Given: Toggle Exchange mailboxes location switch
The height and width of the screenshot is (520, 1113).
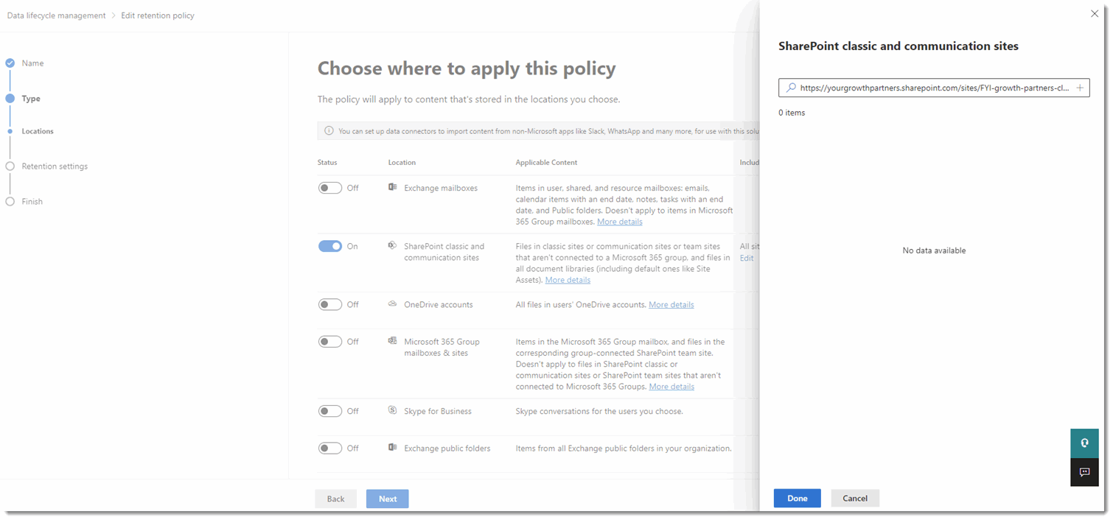Looking at the screenshot, I should (x=330, y=188).
